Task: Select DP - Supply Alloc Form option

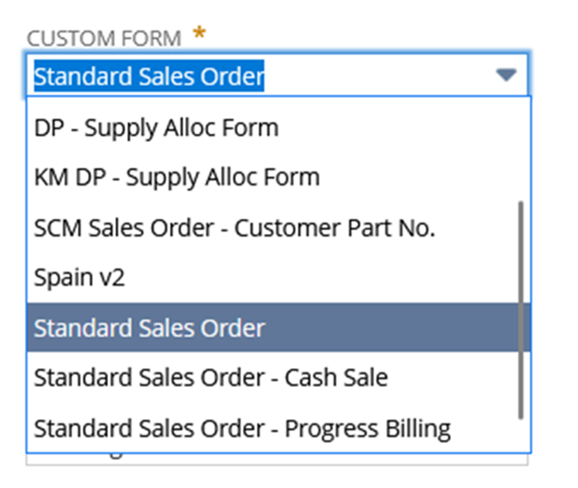Action: [x=279, y=128]
